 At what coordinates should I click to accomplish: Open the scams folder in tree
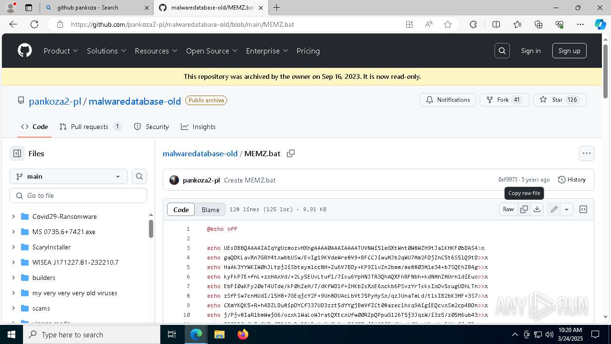pyautogui.click(x=41, y=308)
